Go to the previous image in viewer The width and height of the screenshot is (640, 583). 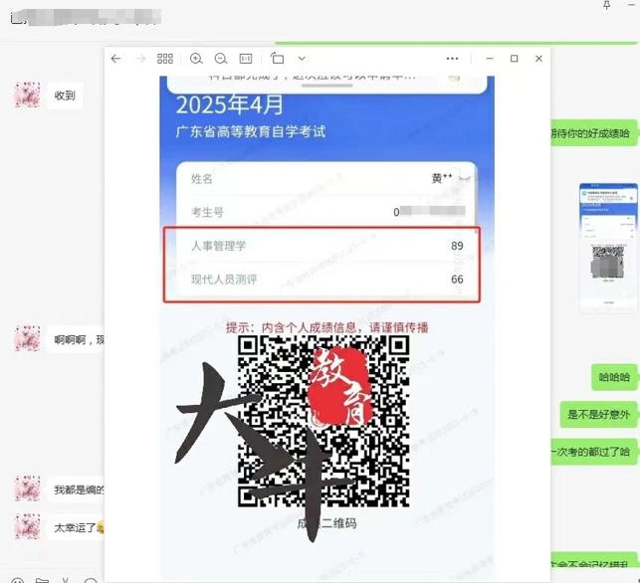point(115,59)
